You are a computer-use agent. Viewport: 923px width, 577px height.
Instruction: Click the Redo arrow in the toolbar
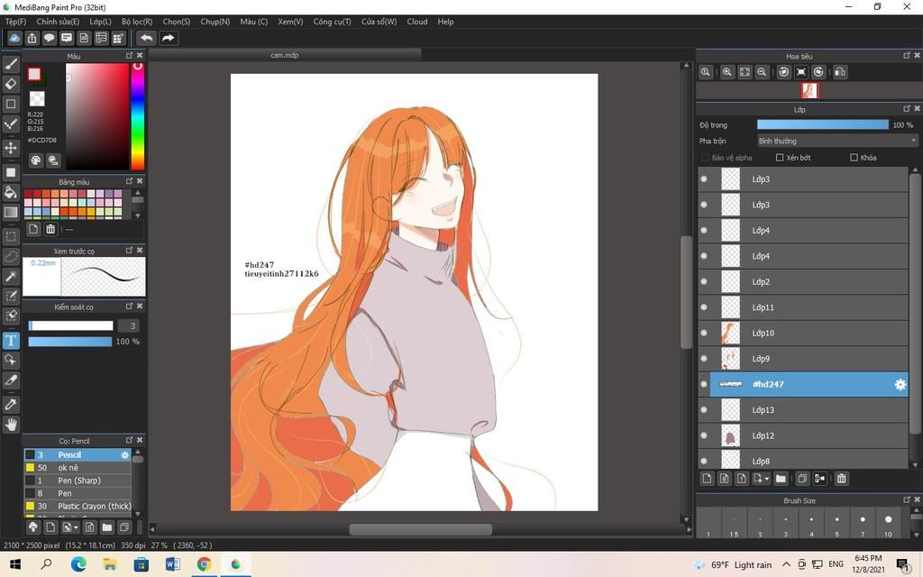[168, 38]
